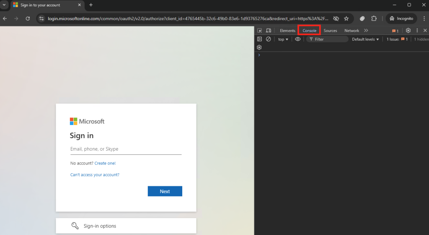Maximize the browser window
This screenshot has width=429, height=235.
(409, 5)
